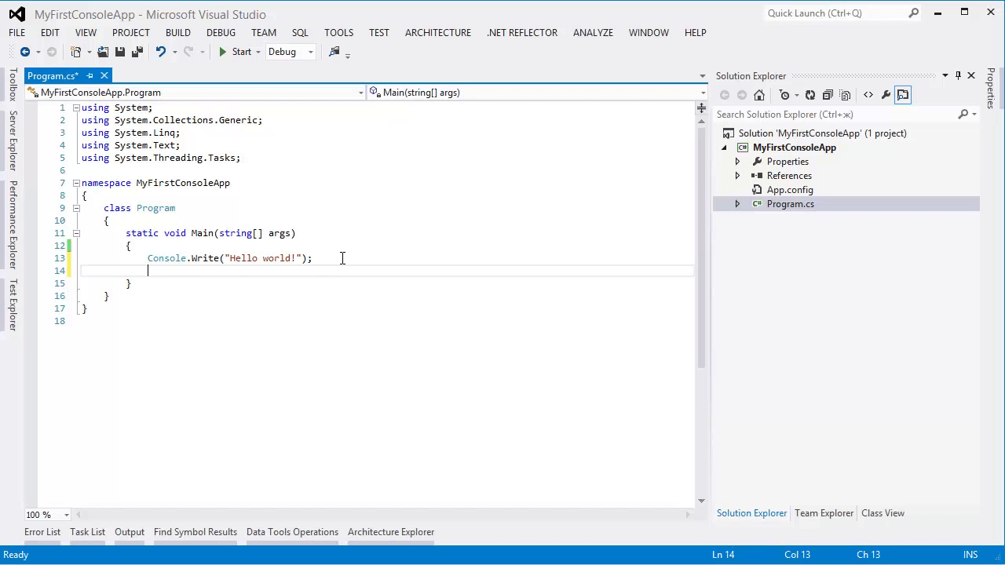This screenshot has width=1005, height=565.
Task: Open the .NET REFLECTOR menu
Action: (x=522, y=32)
